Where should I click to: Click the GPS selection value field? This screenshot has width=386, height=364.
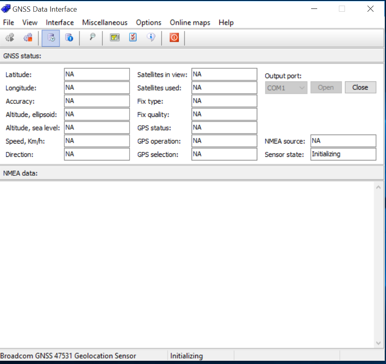pos(224,154)
